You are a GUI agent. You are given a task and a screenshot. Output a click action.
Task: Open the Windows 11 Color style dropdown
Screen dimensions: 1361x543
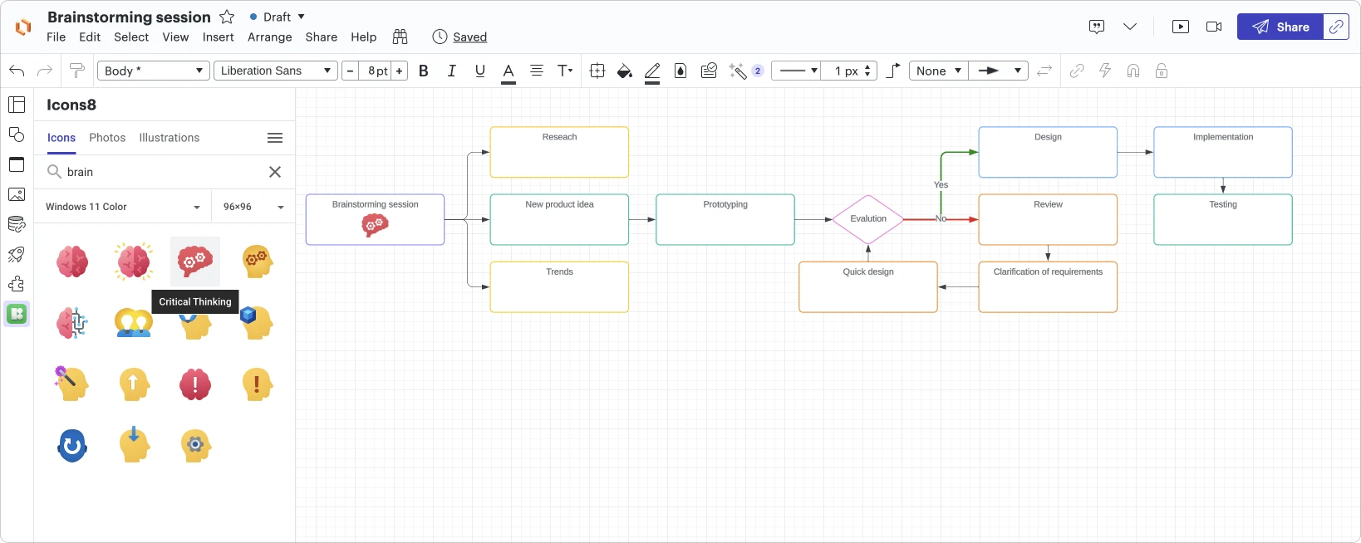click(123, 207)
